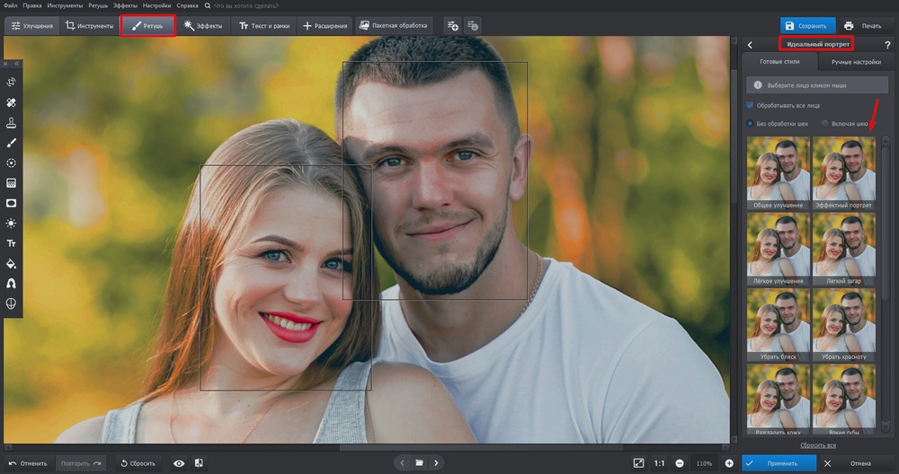Open the Пакетная обработка tab

[393, 26]
